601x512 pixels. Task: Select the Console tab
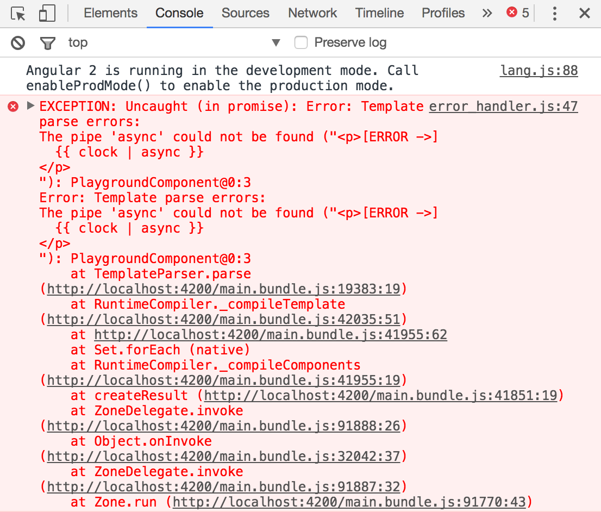point(179,13)
